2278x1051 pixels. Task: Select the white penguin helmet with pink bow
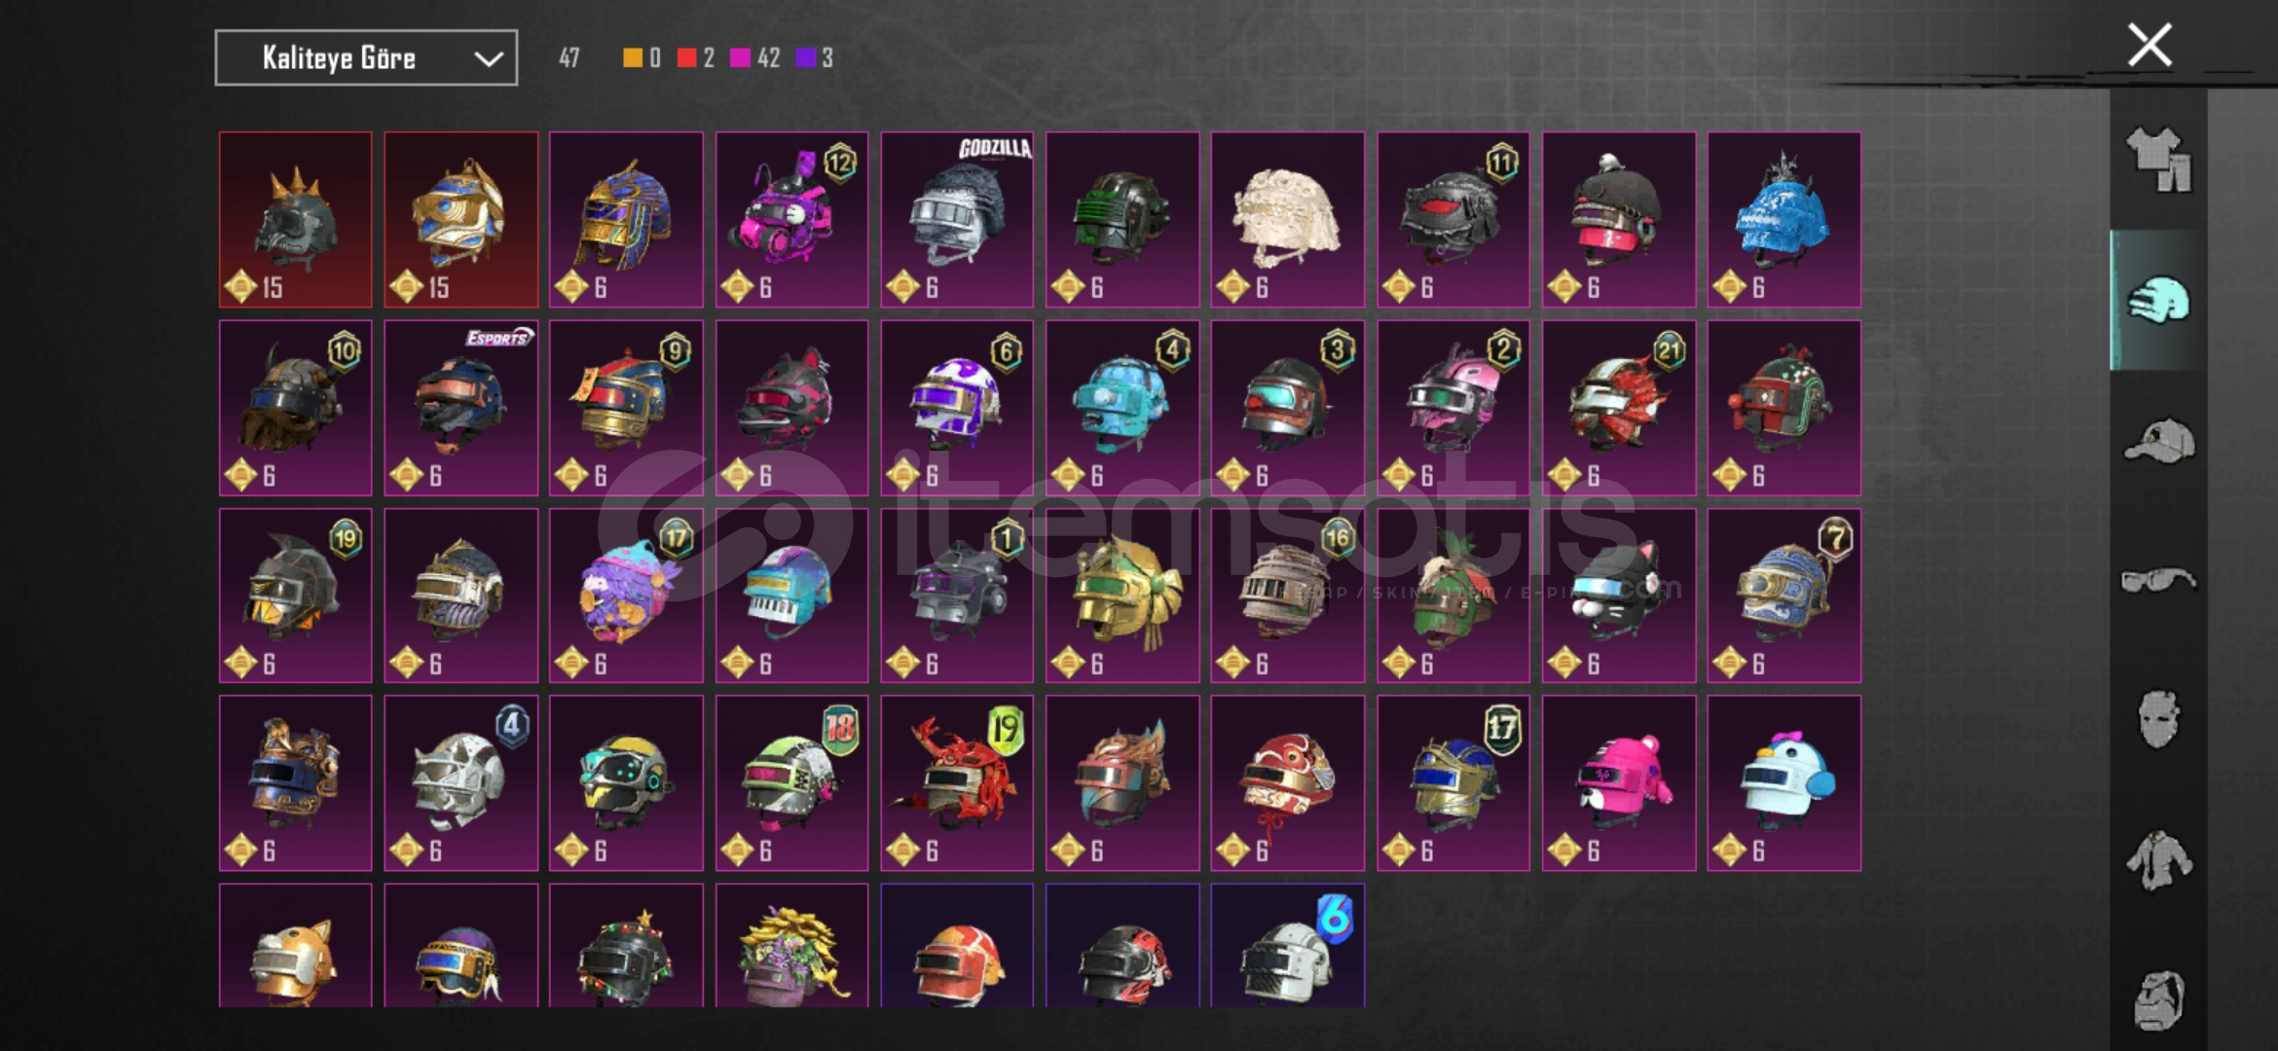tap(1783, 783)
